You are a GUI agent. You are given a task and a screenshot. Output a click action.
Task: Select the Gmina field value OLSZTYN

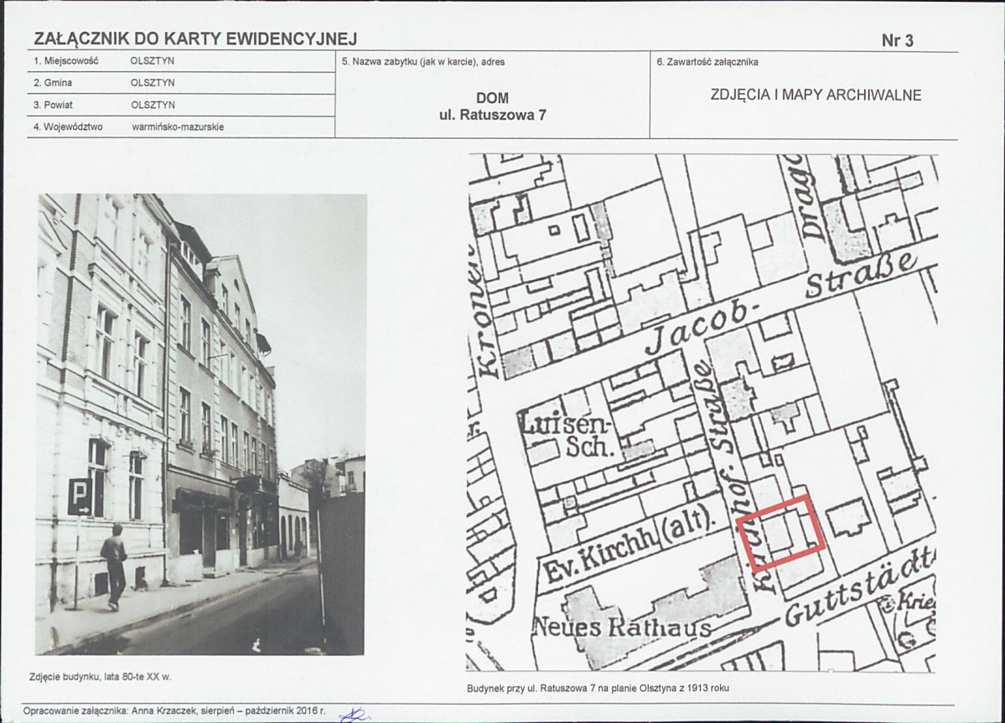153,83
